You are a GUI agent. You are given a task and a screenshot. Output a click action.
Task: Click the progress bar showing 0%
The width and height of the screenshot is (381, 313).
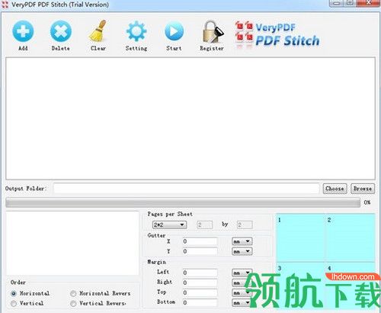pyautogui.click(x=183, y=203)
